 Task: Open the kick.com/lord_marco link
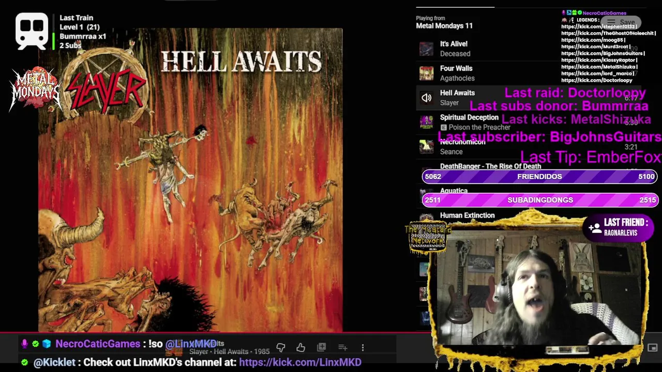click(597, 73)
